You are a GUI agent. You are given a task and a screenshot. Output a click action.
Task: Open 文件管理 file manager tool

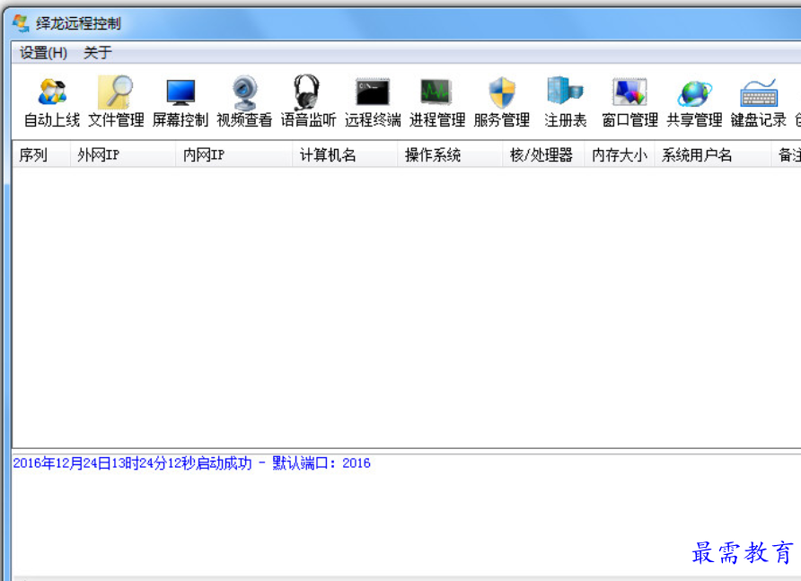pos(117,101)
